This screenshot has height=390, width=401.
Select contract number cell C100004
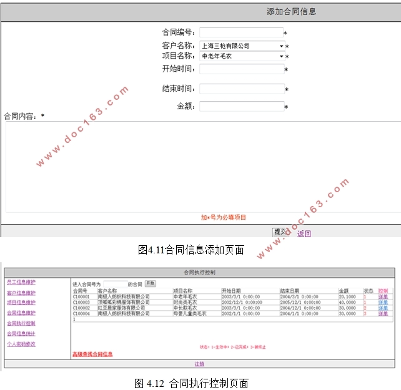(x=81, y=314)
